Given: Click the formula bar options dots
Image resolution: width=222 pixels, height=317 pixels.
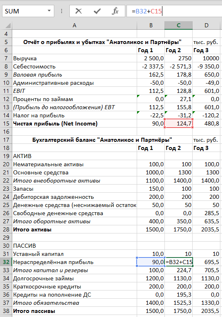Looking at the screenshot, I should 62,11.
